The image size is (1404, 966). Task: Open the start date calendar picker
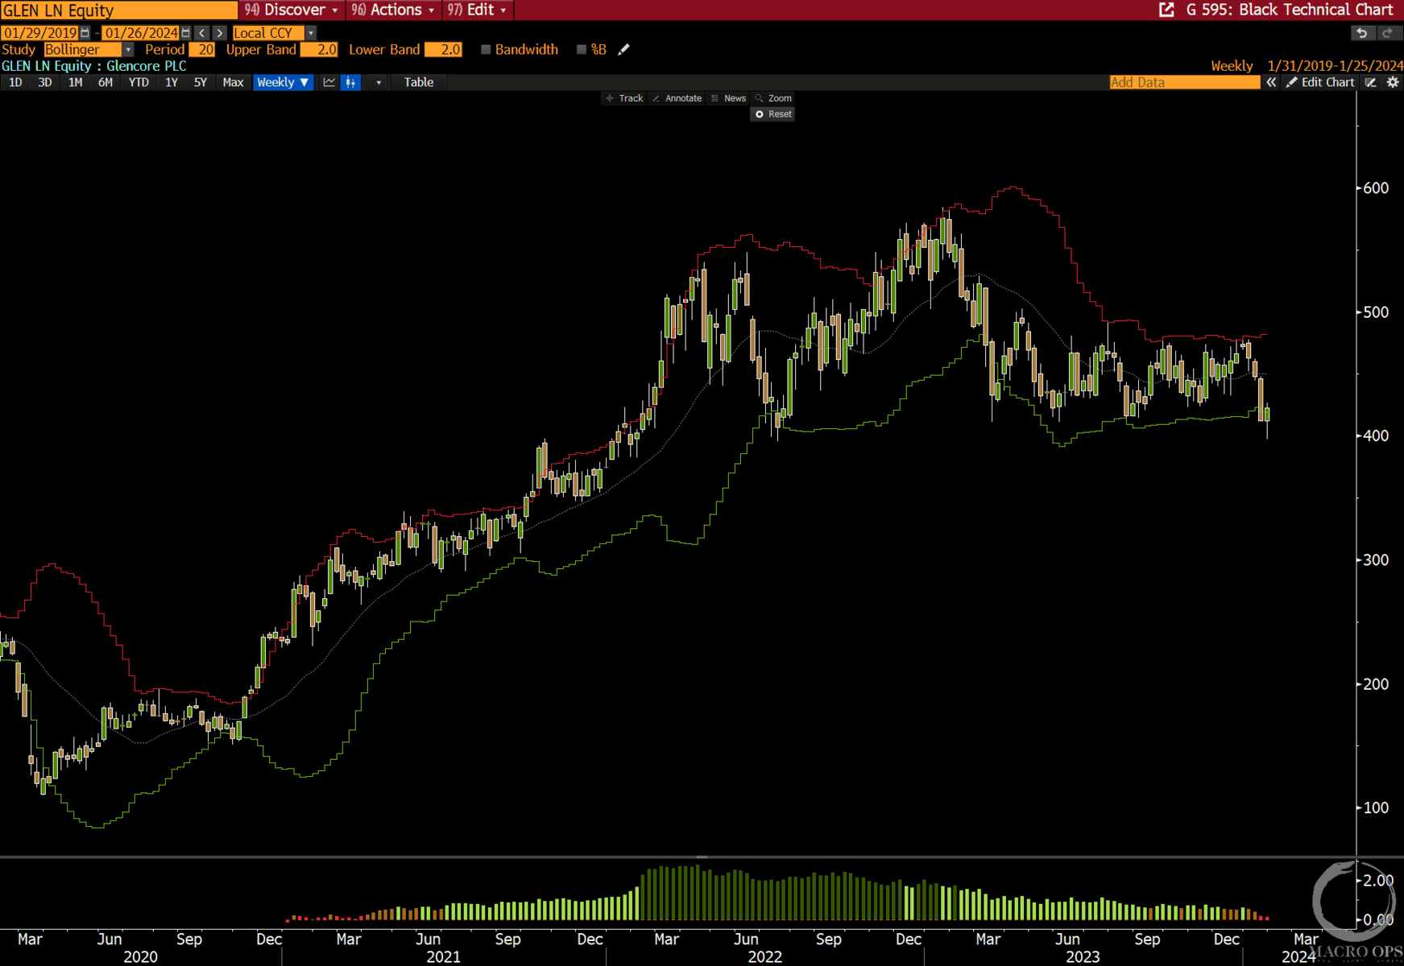pos(85,33)
